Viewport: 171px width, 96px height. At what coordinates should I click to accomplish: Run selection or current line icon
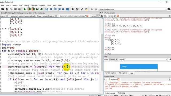41,9
